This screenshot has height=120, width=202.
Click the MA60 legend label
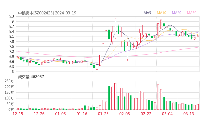click(x=192, y=13)
